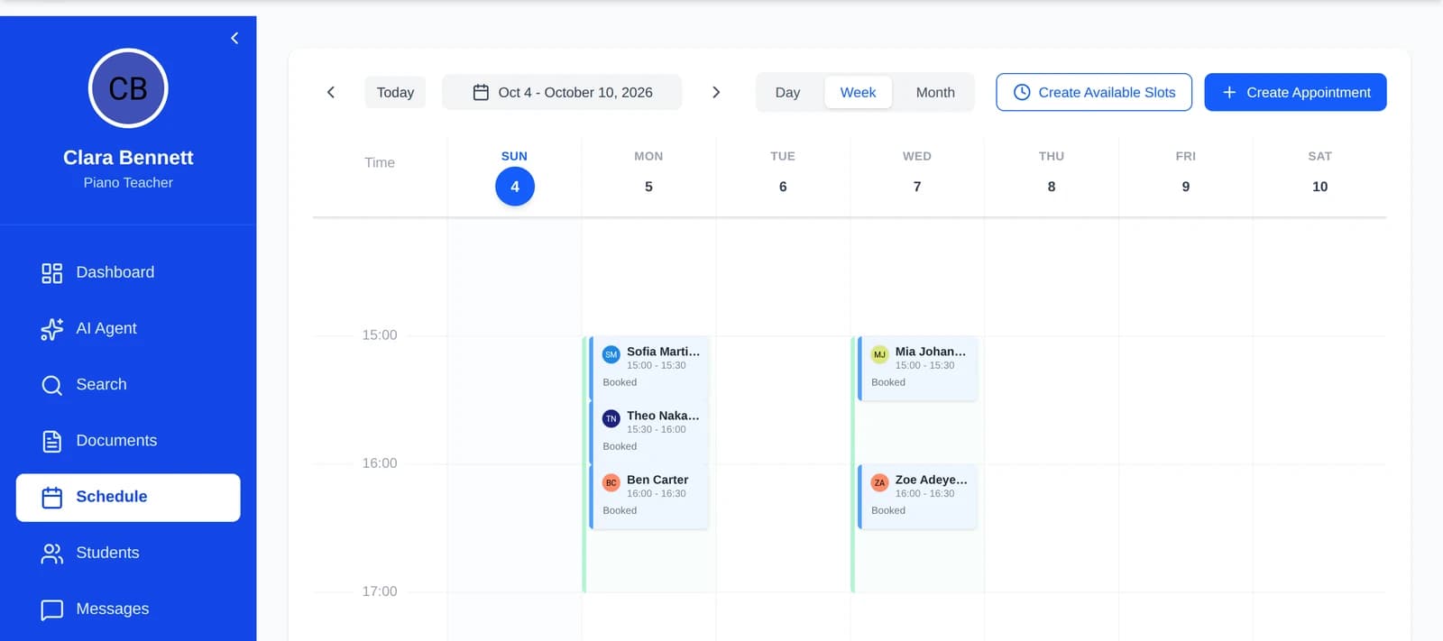Switch to Day view
The height and width of the screenshot is (641, 1443).
click(787, 92)
